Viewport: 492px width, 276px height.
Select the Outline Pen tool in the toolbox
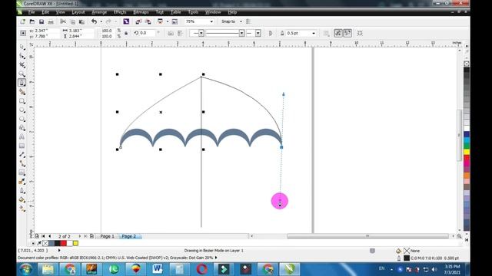[x=22, y=191]
